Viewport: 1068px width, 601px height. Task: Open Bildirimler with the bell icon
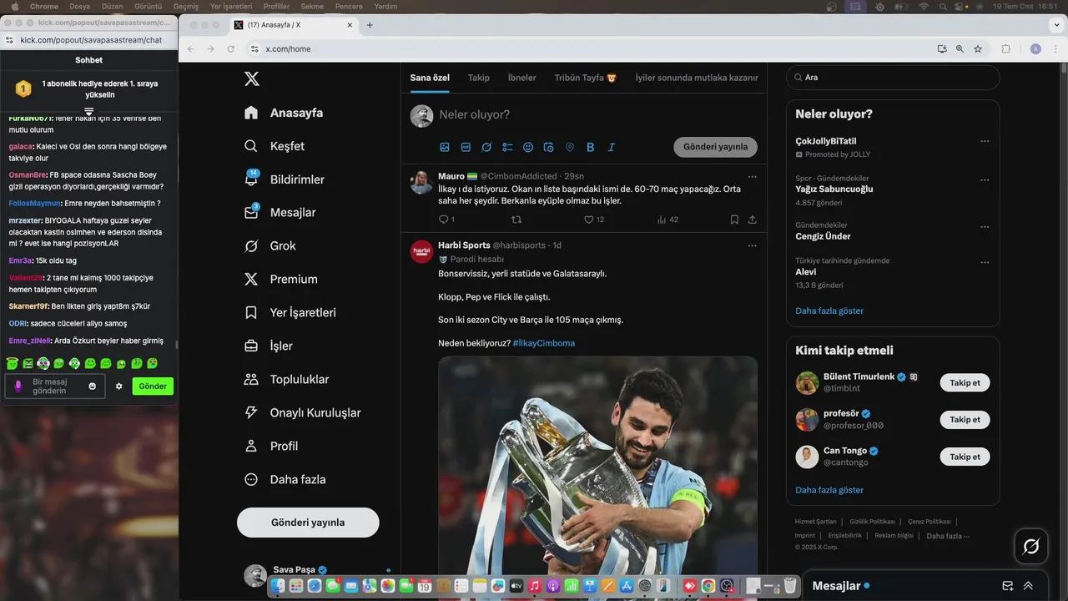(285, 179)
